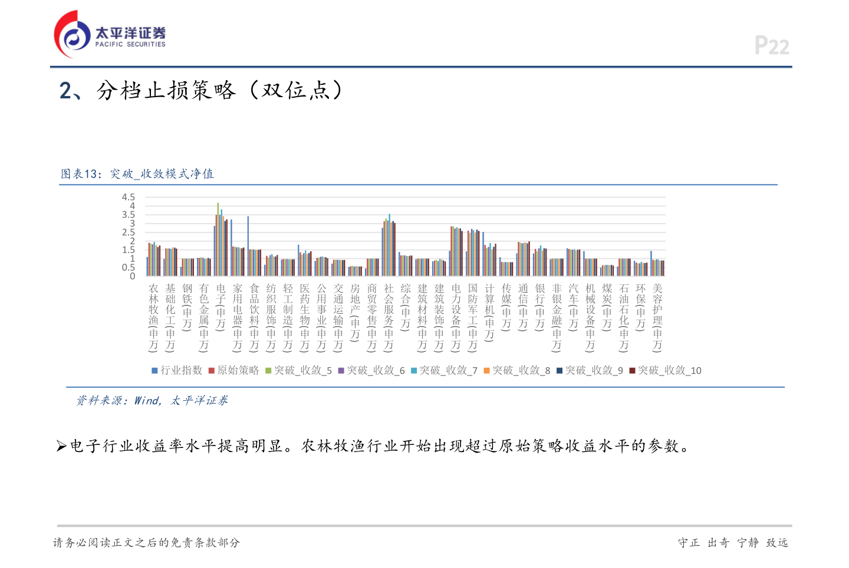The height and width of the screenshot is (568, 849).
Task: Click the Pacific Securities logo
Action: tap(109, 32)
